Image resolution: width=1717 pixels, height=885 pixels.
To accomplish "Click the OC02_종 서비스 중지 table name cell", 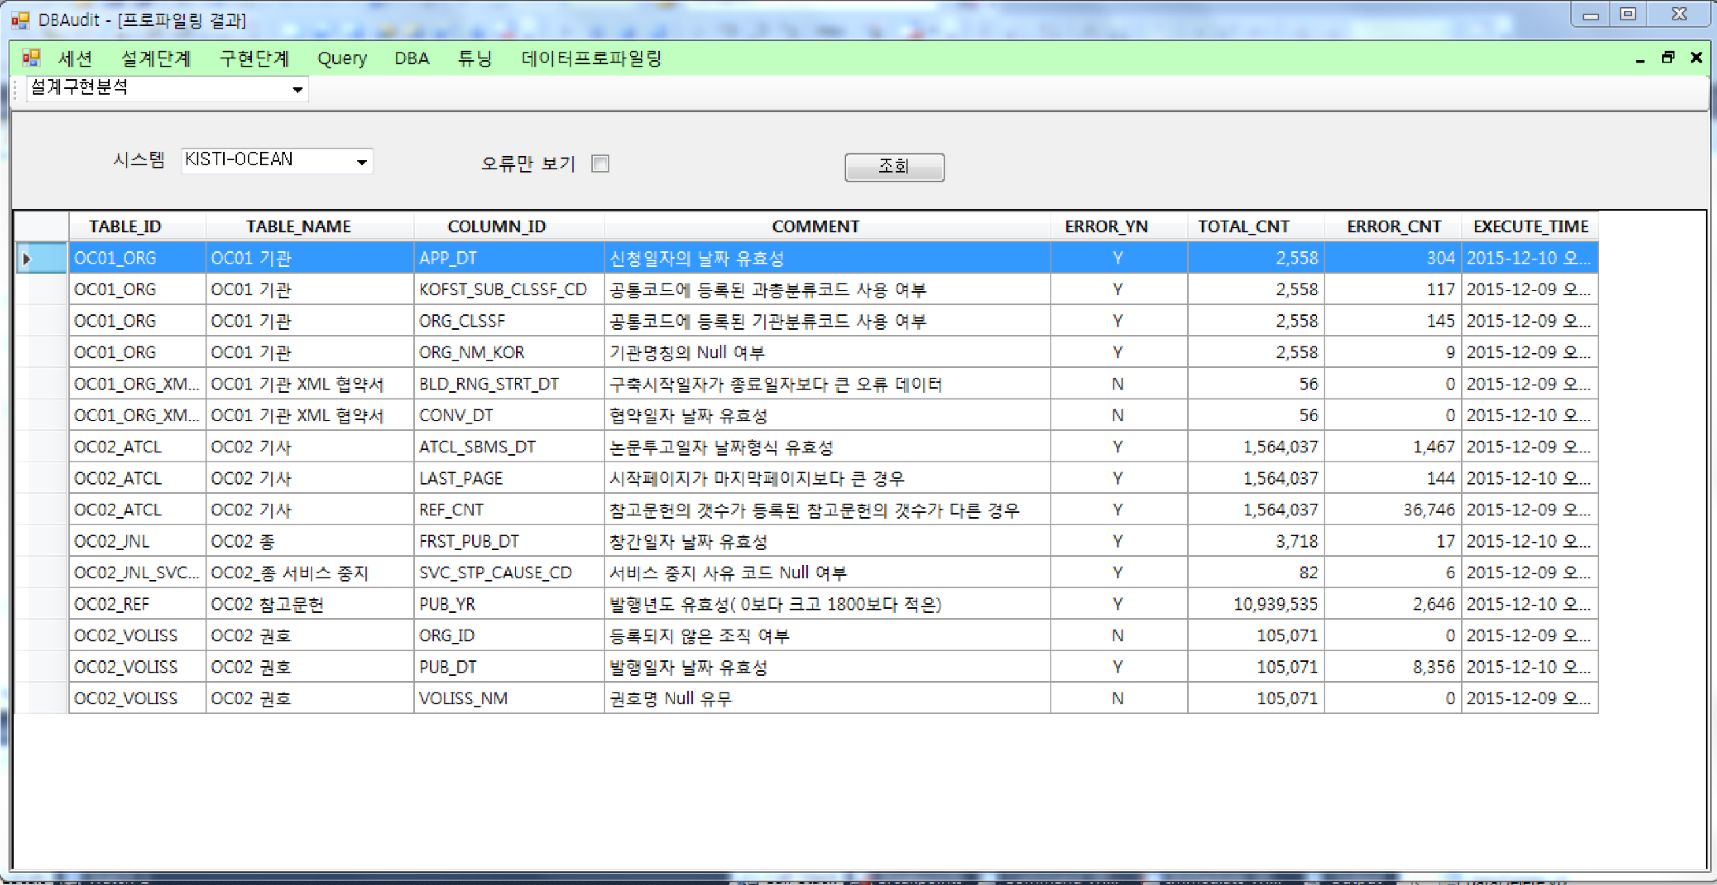I will 309,572.
